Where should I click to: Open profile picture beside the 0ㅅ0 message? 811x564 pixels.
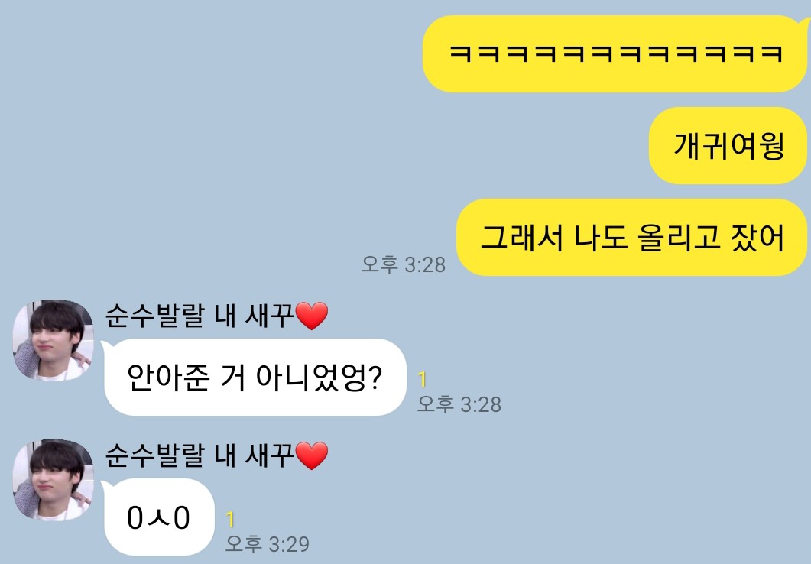(x=53, y=480)
